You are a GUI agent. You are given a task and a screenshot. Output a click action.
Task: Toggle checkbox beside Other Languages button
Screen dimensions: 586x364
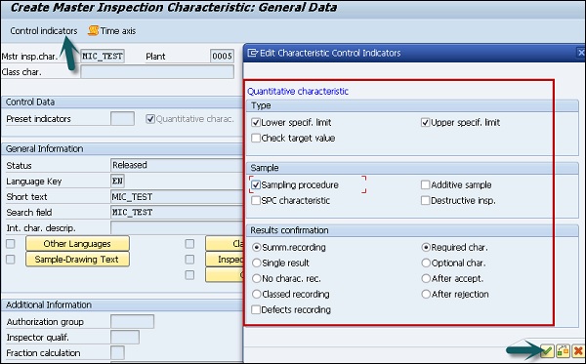click(11, 244)
